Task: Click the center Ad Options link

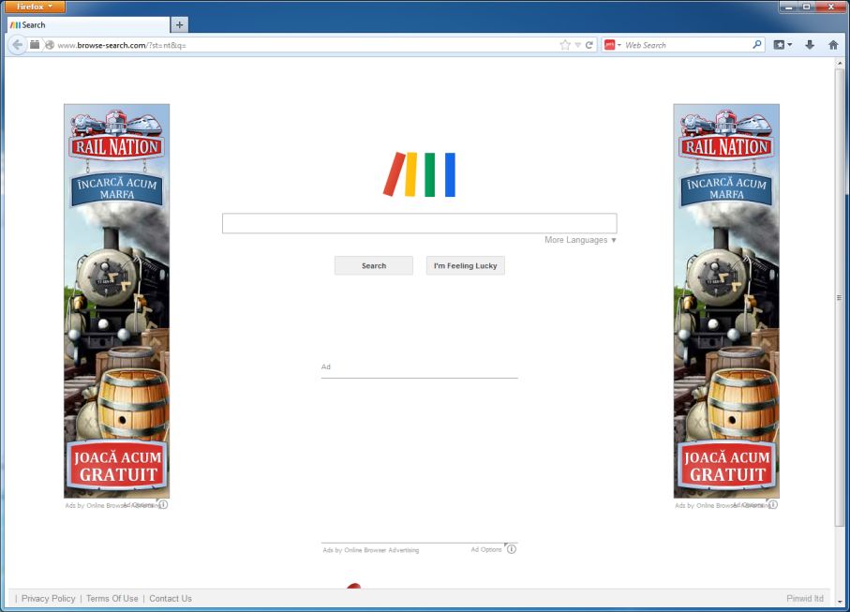Action: (485, 549)
